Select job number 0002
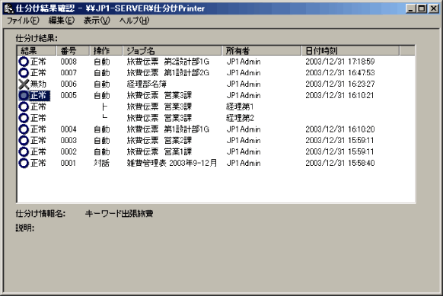Screen dimensions: 443x296 pos(69,151)
